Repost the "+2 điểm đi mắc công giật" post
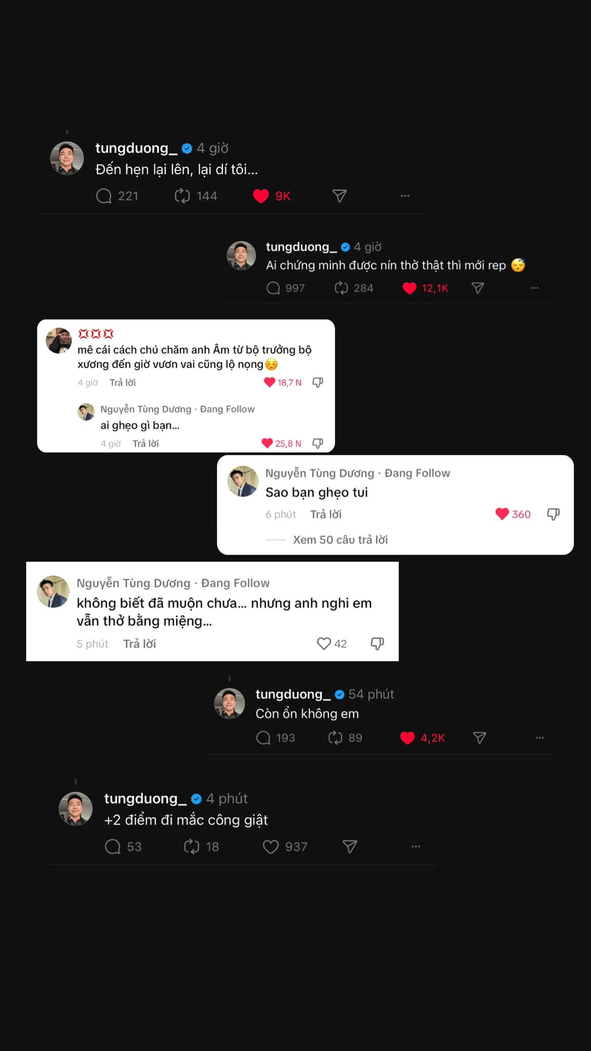The image size is (591, 1051). click(x=191, y=847)
